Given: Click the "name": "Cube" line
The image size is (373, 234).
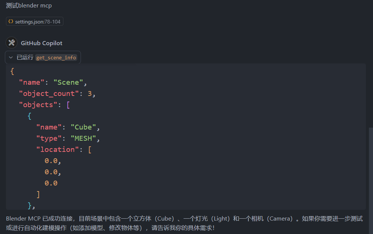Looking at the screenshot, I should coord(68,127).
